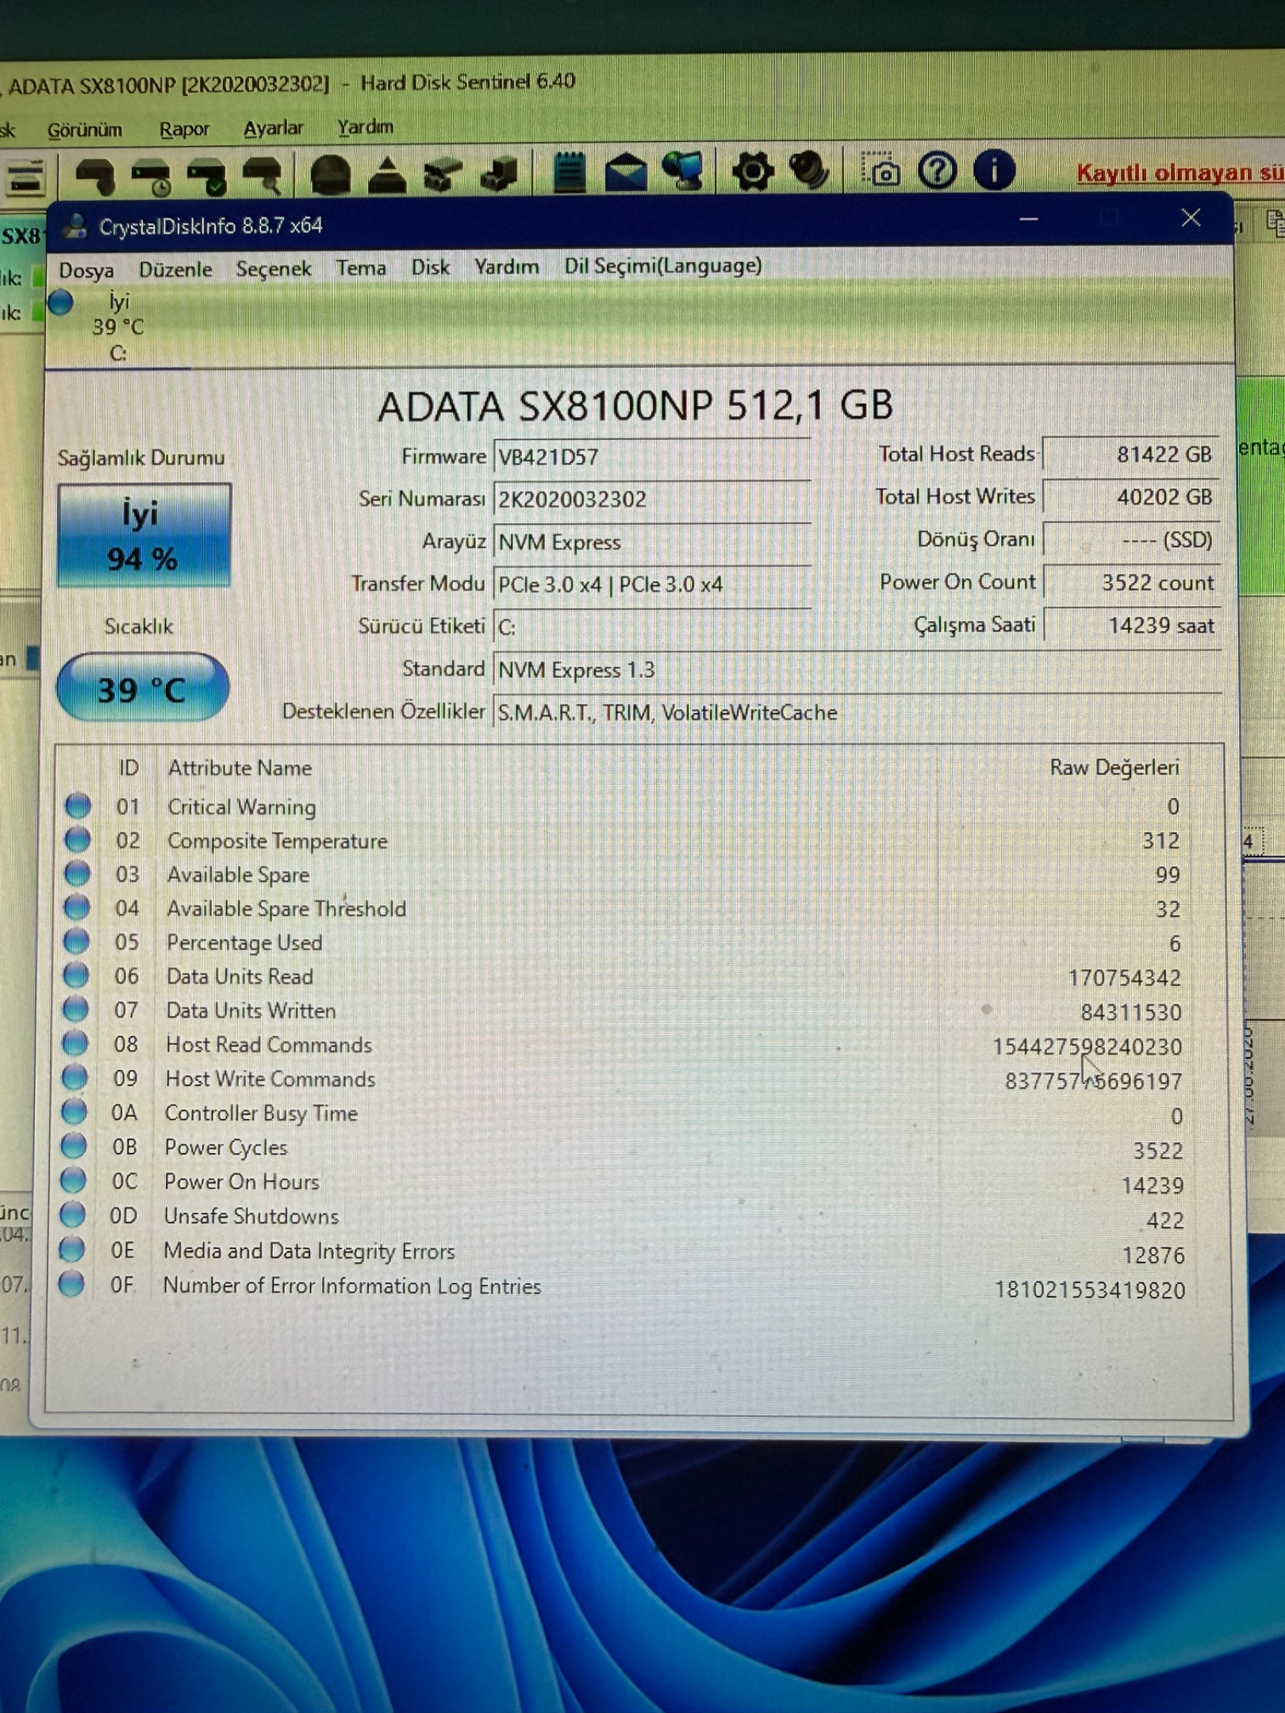Click the Total Host Reads value 81422 GB
The height and width of the screenshot is (1713, 1285).
1130,454
